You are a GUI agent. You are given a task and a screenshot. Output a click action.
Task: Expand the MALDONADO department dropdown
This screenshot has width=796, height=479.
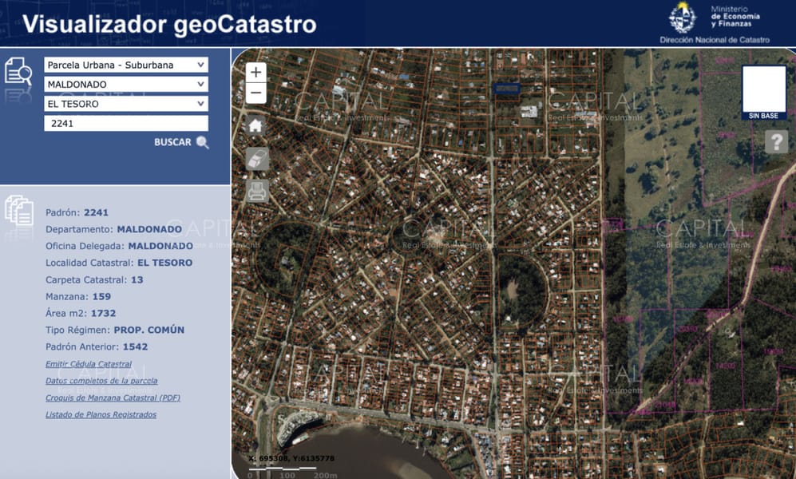pos(126,85)
